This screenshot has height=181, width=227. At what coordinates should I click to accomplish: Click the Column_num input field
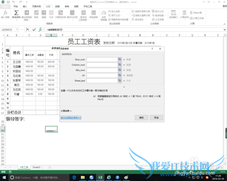tap(102, 65)
